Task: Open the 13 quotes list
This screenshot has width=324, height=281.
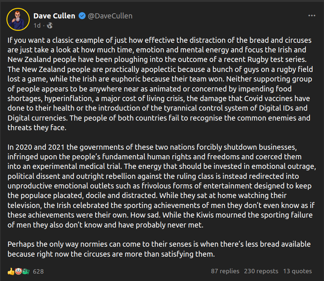Action: (x=297, y=271)
